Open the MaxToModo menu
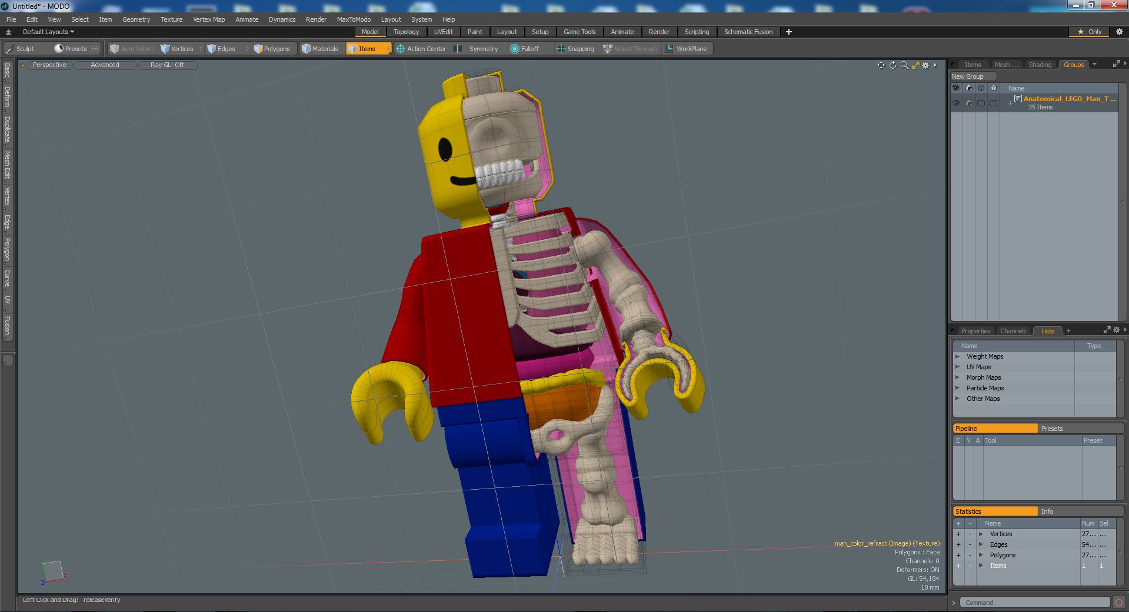 (x=354, y=19)
